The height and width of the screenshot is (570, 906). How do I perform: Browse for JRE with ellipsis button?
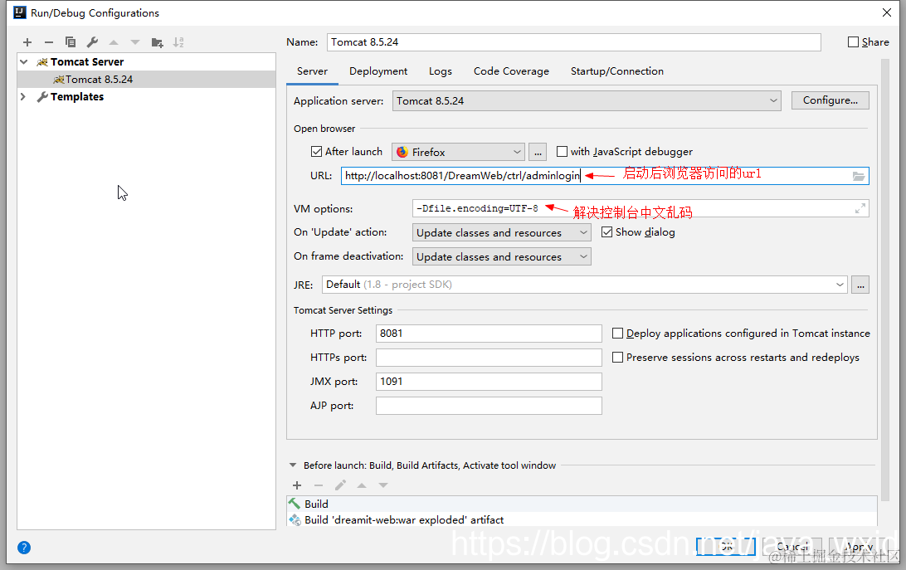[x=860, y=285]
